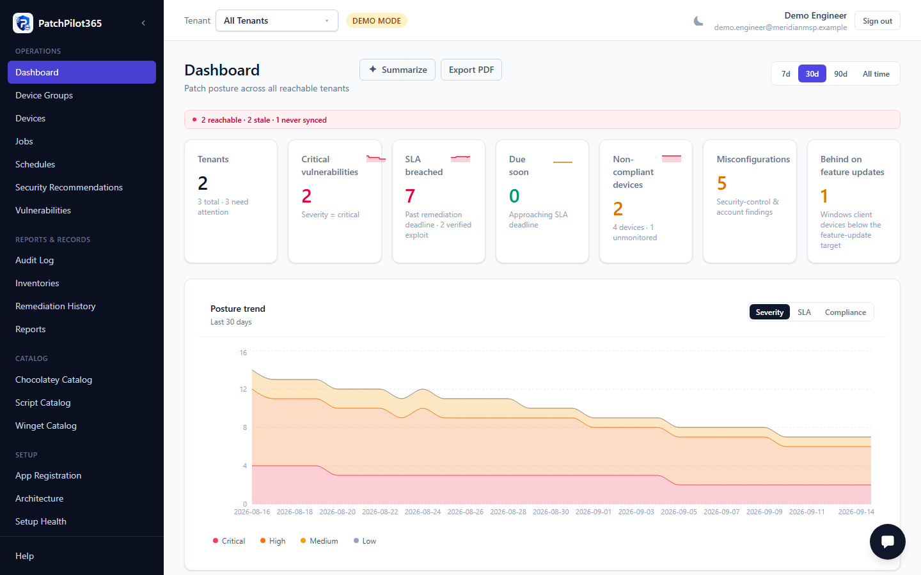This screenshot has width=921, height=575.
Task: Click the 2026-09-14 axis date label
Action: coord(856,512)
